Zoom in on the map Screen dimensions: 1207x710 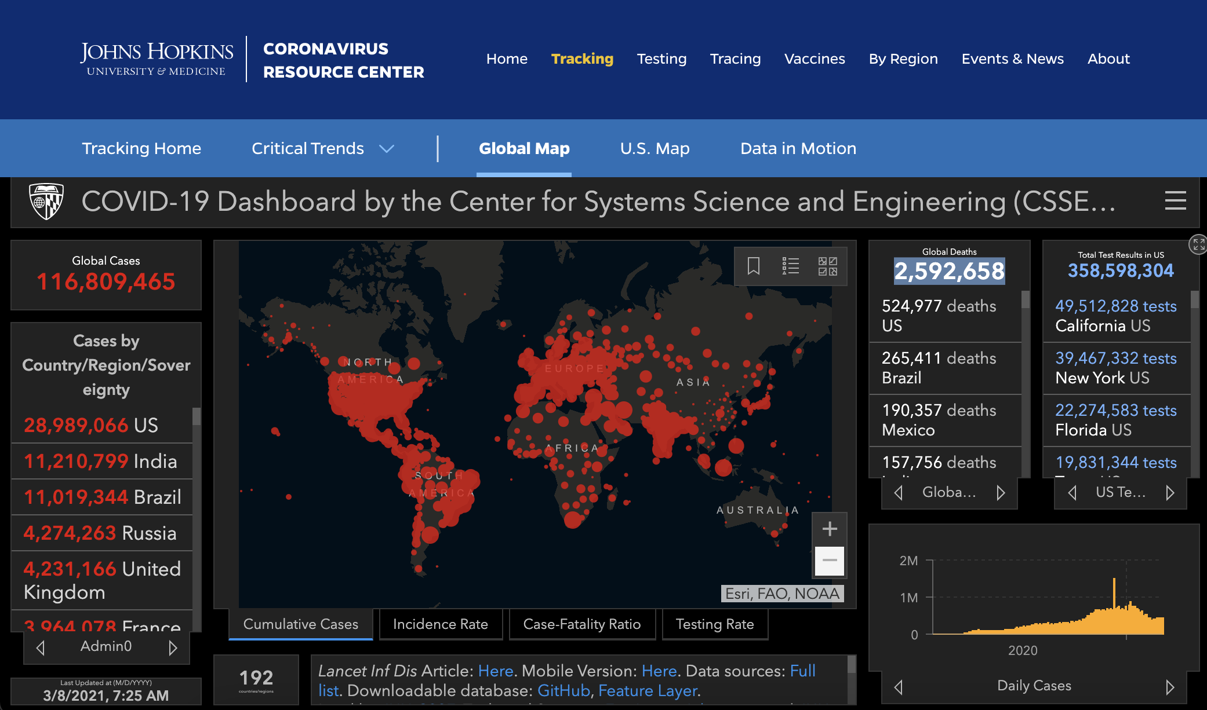point(830,529)
